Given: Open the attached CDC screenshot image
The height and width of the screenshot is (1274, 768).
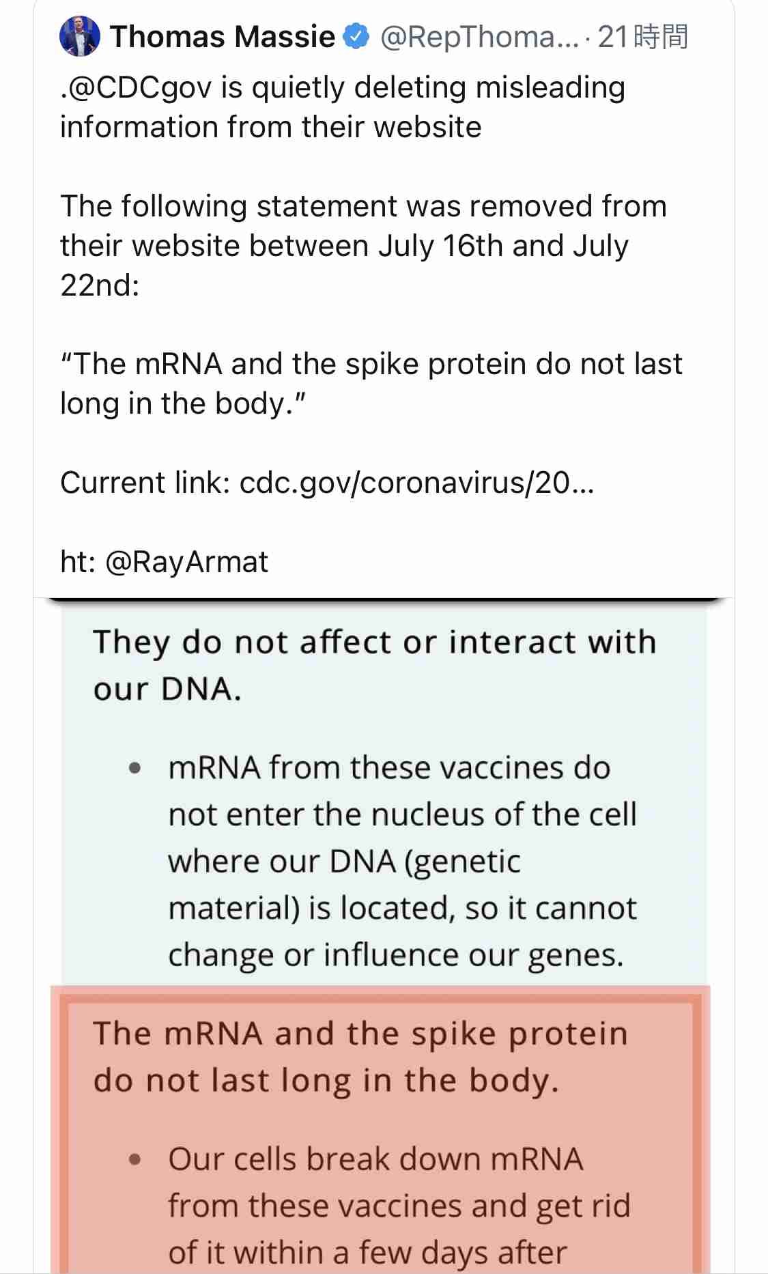Looking at the screenshot, I should tap(384, 935).
